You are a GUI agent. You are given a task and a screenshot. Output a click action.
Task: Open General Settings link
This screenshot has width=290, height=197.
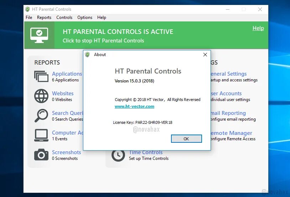click(x=229, y=74)
